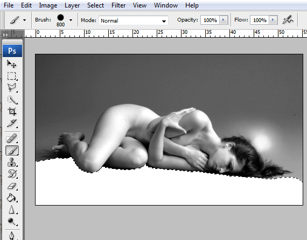The width and height of the screenshot is (307, 240).
Task: Select the Clone Stamp tool
Action: coord(12,163)
